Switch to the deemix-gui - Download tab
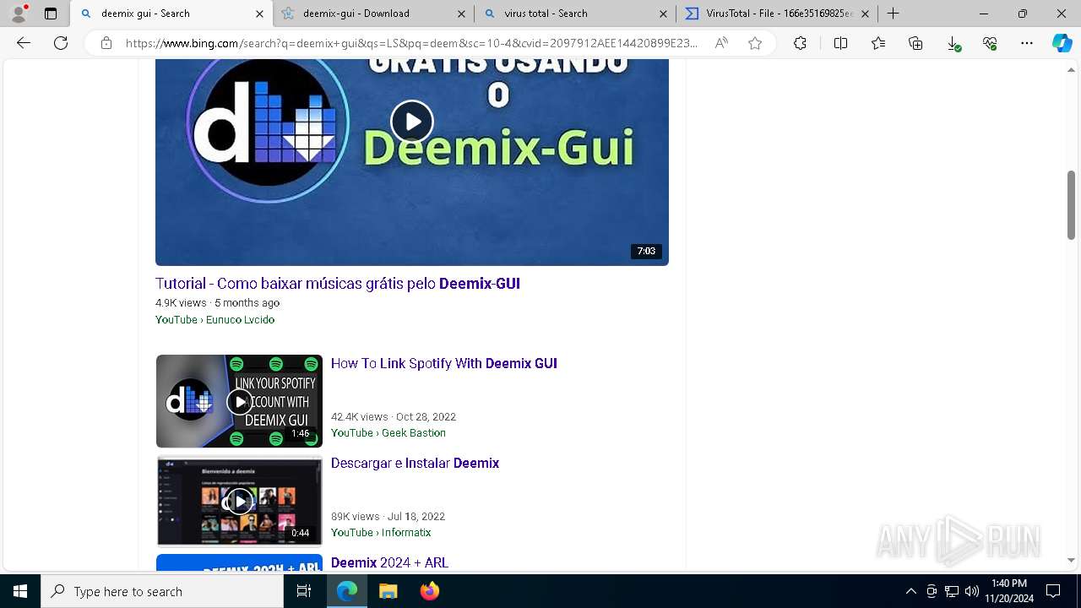 [x=373, y=14]
